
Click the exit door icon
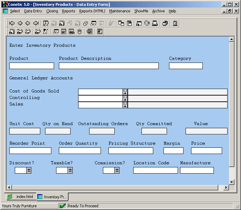175,23
